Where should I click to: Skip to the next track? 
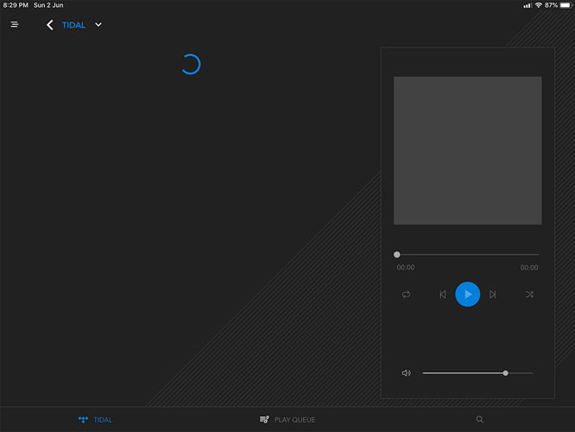[x=492, y=295]
